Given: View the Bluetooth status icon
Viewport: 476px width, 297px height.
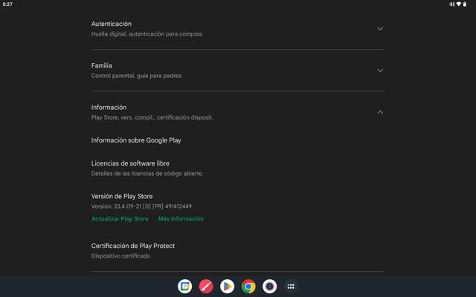Looking at the screenshot, I should pos(451,4).
